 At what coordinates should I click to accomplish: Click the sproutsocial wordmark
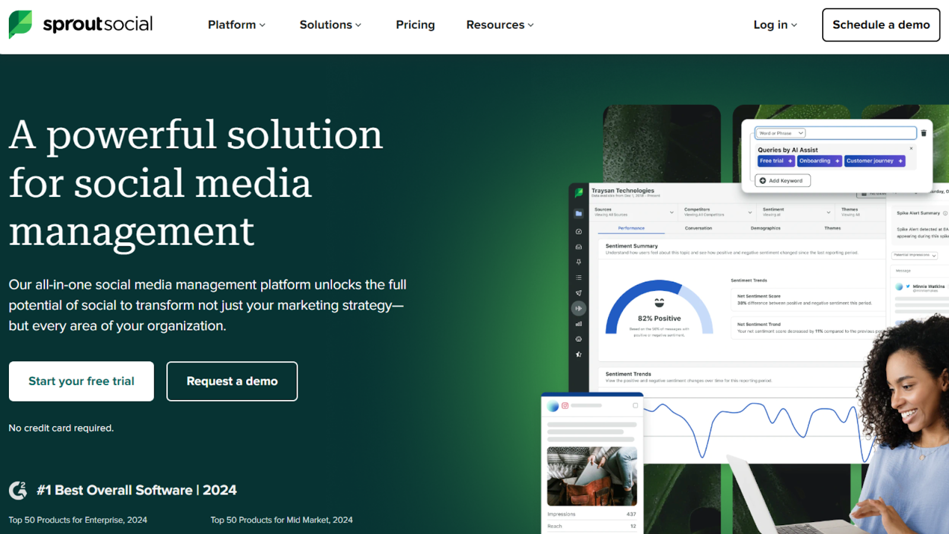tap(98, 24)
